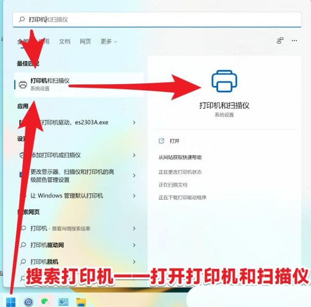The width and height of the screenshot is (311, 307).
Task: Expand the 更多 dropdown filter
Action: click(x=108, y=41)
